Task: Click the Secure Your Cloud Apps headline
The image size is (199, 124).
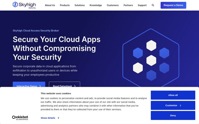Action: 57,48
